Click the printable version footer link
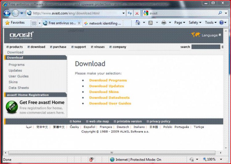Image resolution: width=231 pixels, height=164 pixels. click(x=128, y=121)
